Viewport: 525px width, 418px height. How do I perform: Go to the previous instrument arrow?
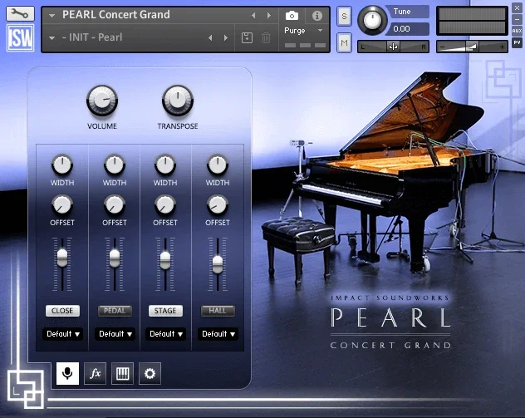click(x=253, y=16)
